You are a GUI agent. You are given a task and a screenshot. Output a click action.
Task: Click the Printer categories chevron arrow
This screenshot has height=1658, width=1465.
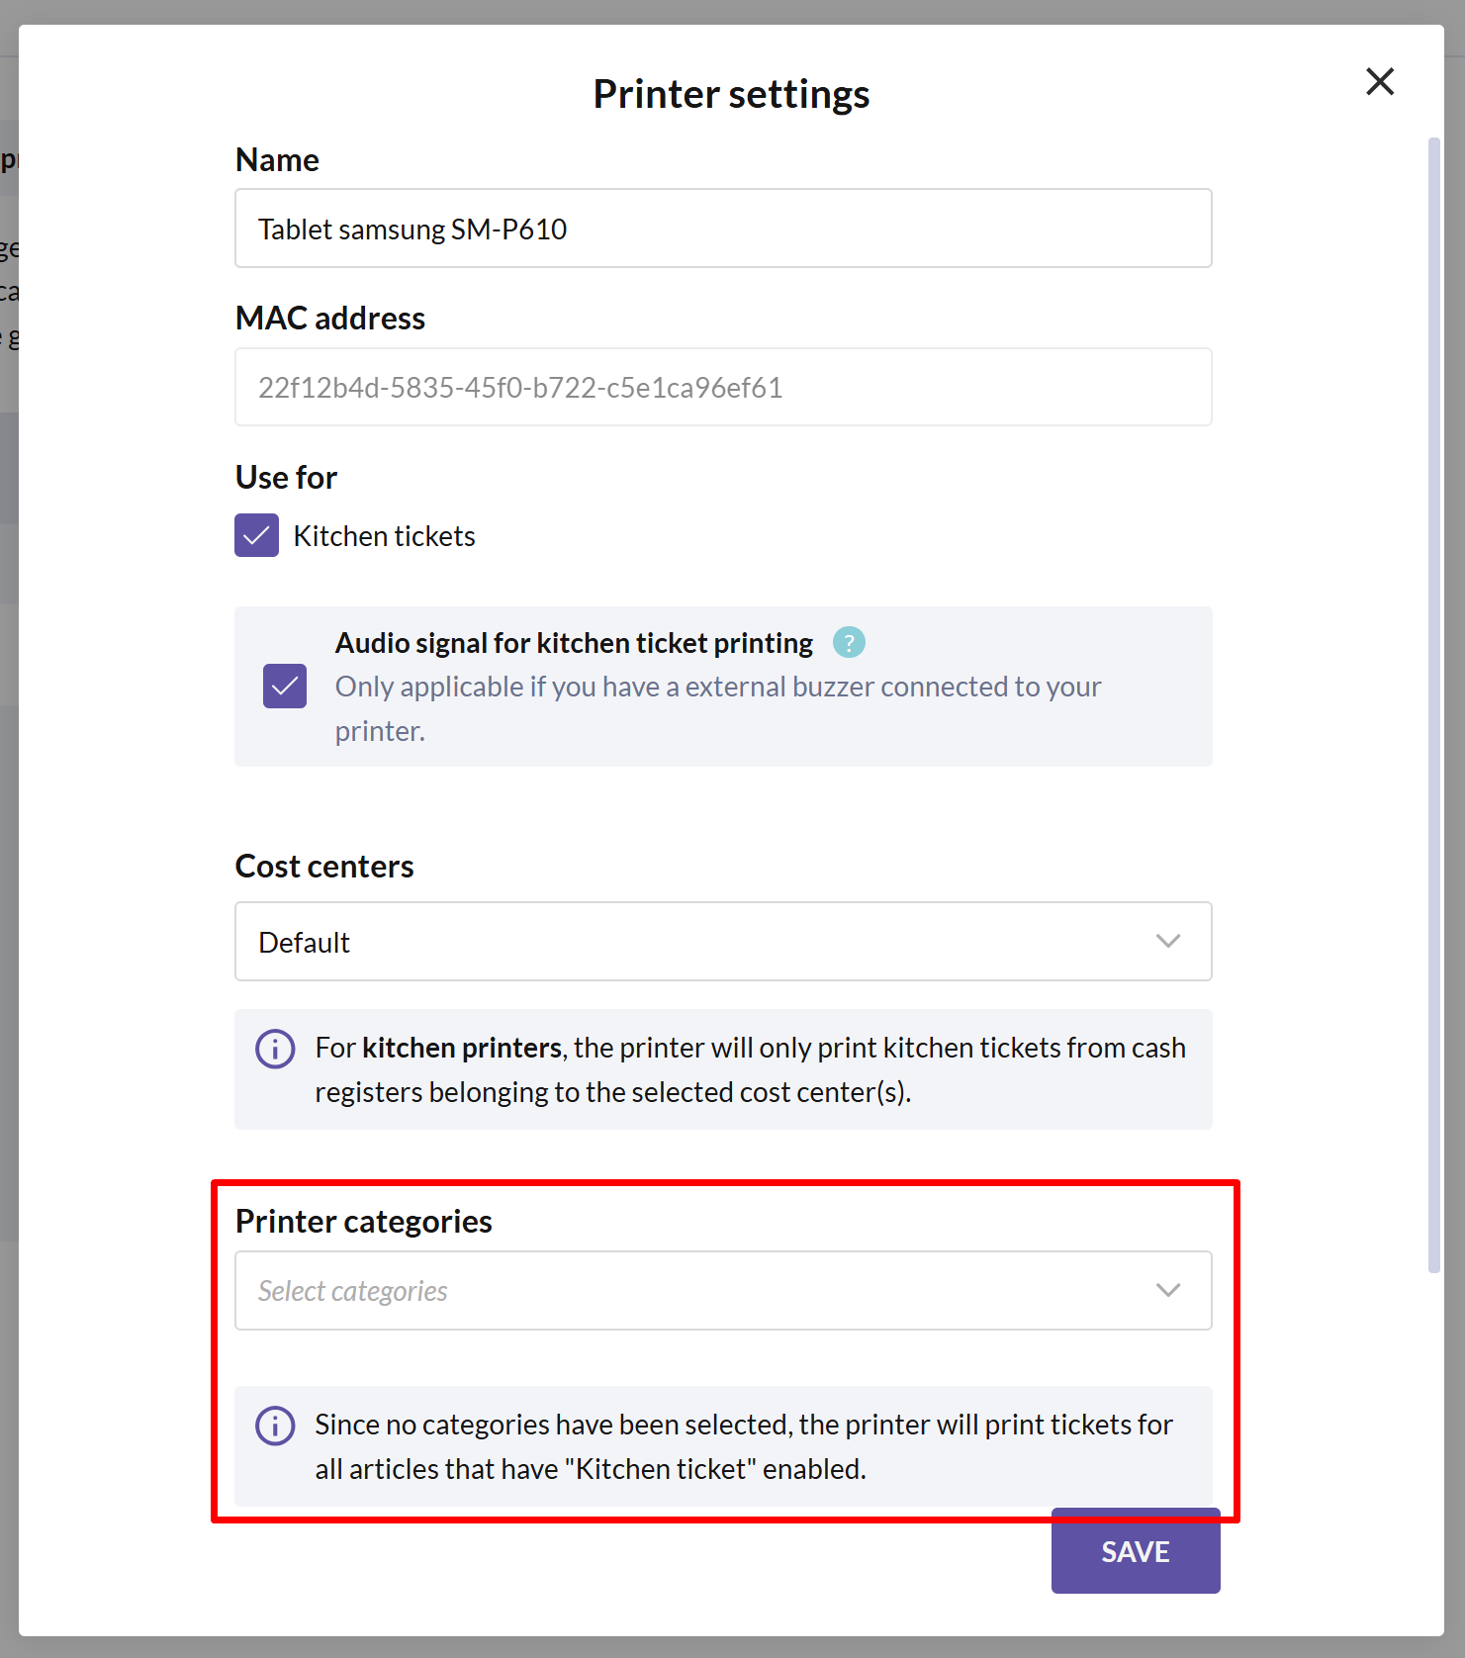point(1168,1290)
